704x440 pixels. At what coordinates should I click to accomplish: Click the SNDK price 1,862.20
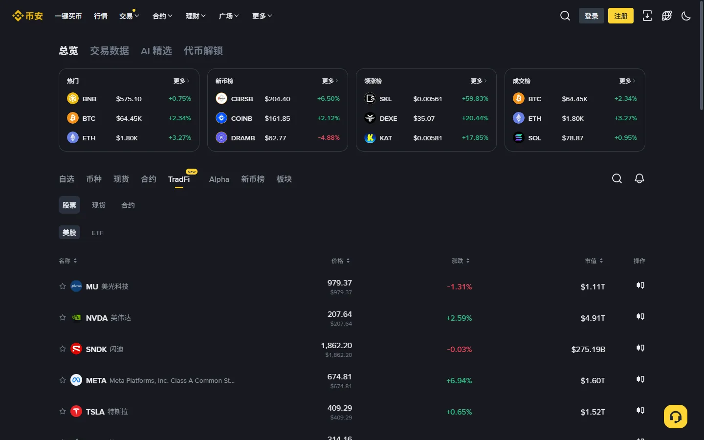336,345
